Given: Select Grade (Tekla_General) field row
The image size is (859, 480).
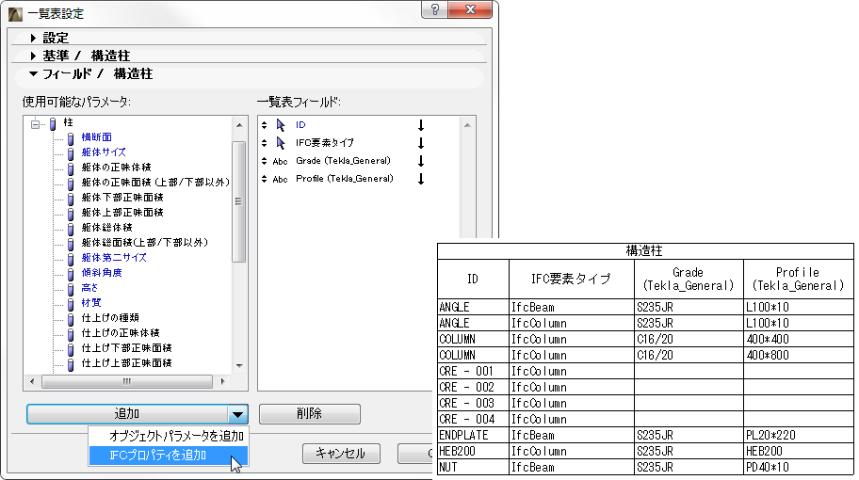Looking at the screenshot, I should tap(359, 162).
